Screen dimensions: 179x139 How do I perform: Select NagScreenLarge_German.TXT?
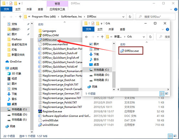[59, 93]
